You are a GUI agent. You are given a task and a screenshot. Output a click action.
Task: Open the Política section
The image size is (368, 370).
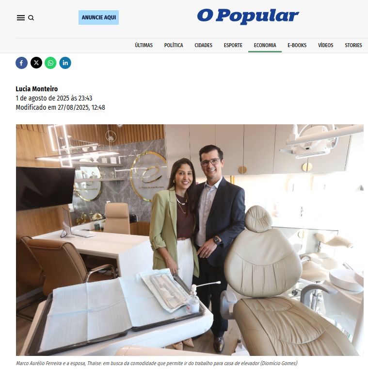click(x=174, y=45)
